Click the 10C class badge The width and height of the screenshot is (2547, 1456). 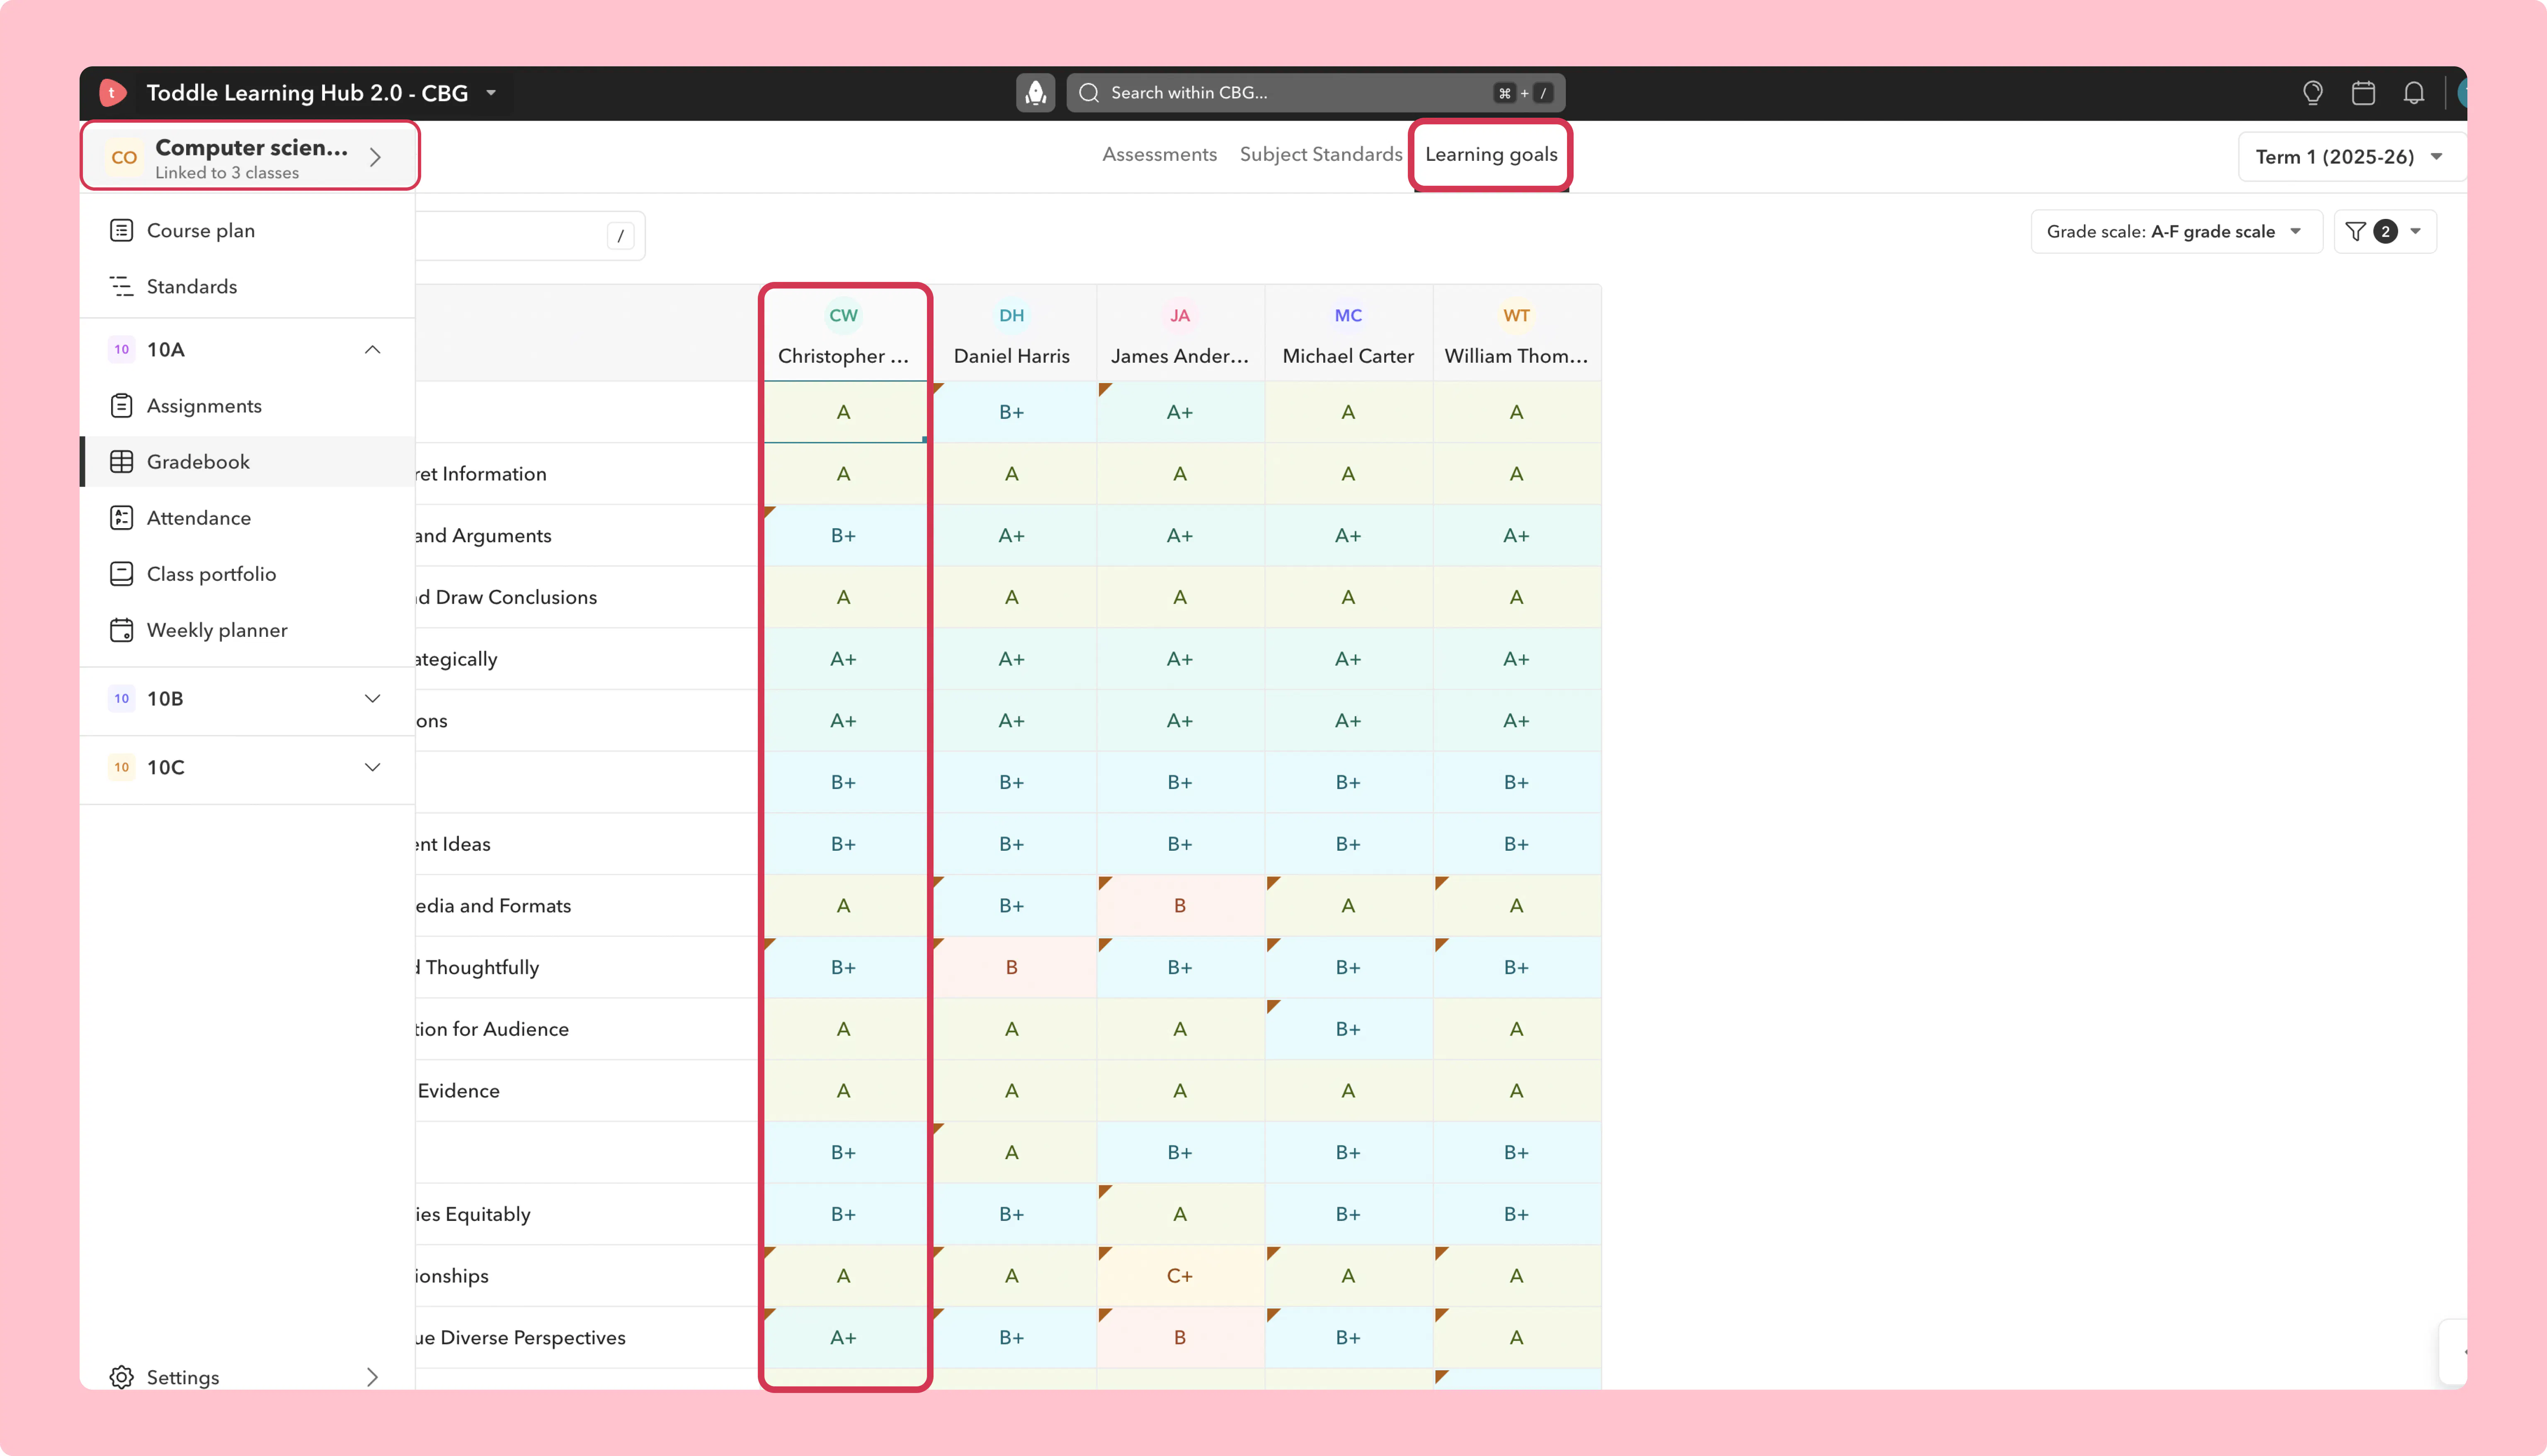122,767
